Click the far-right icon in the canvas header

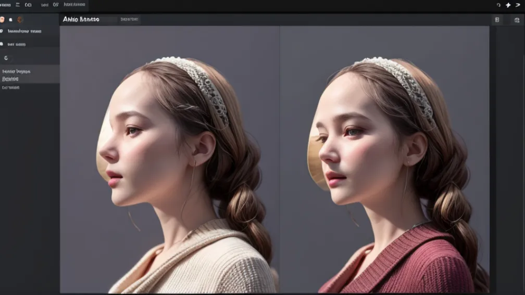[516, 20]
